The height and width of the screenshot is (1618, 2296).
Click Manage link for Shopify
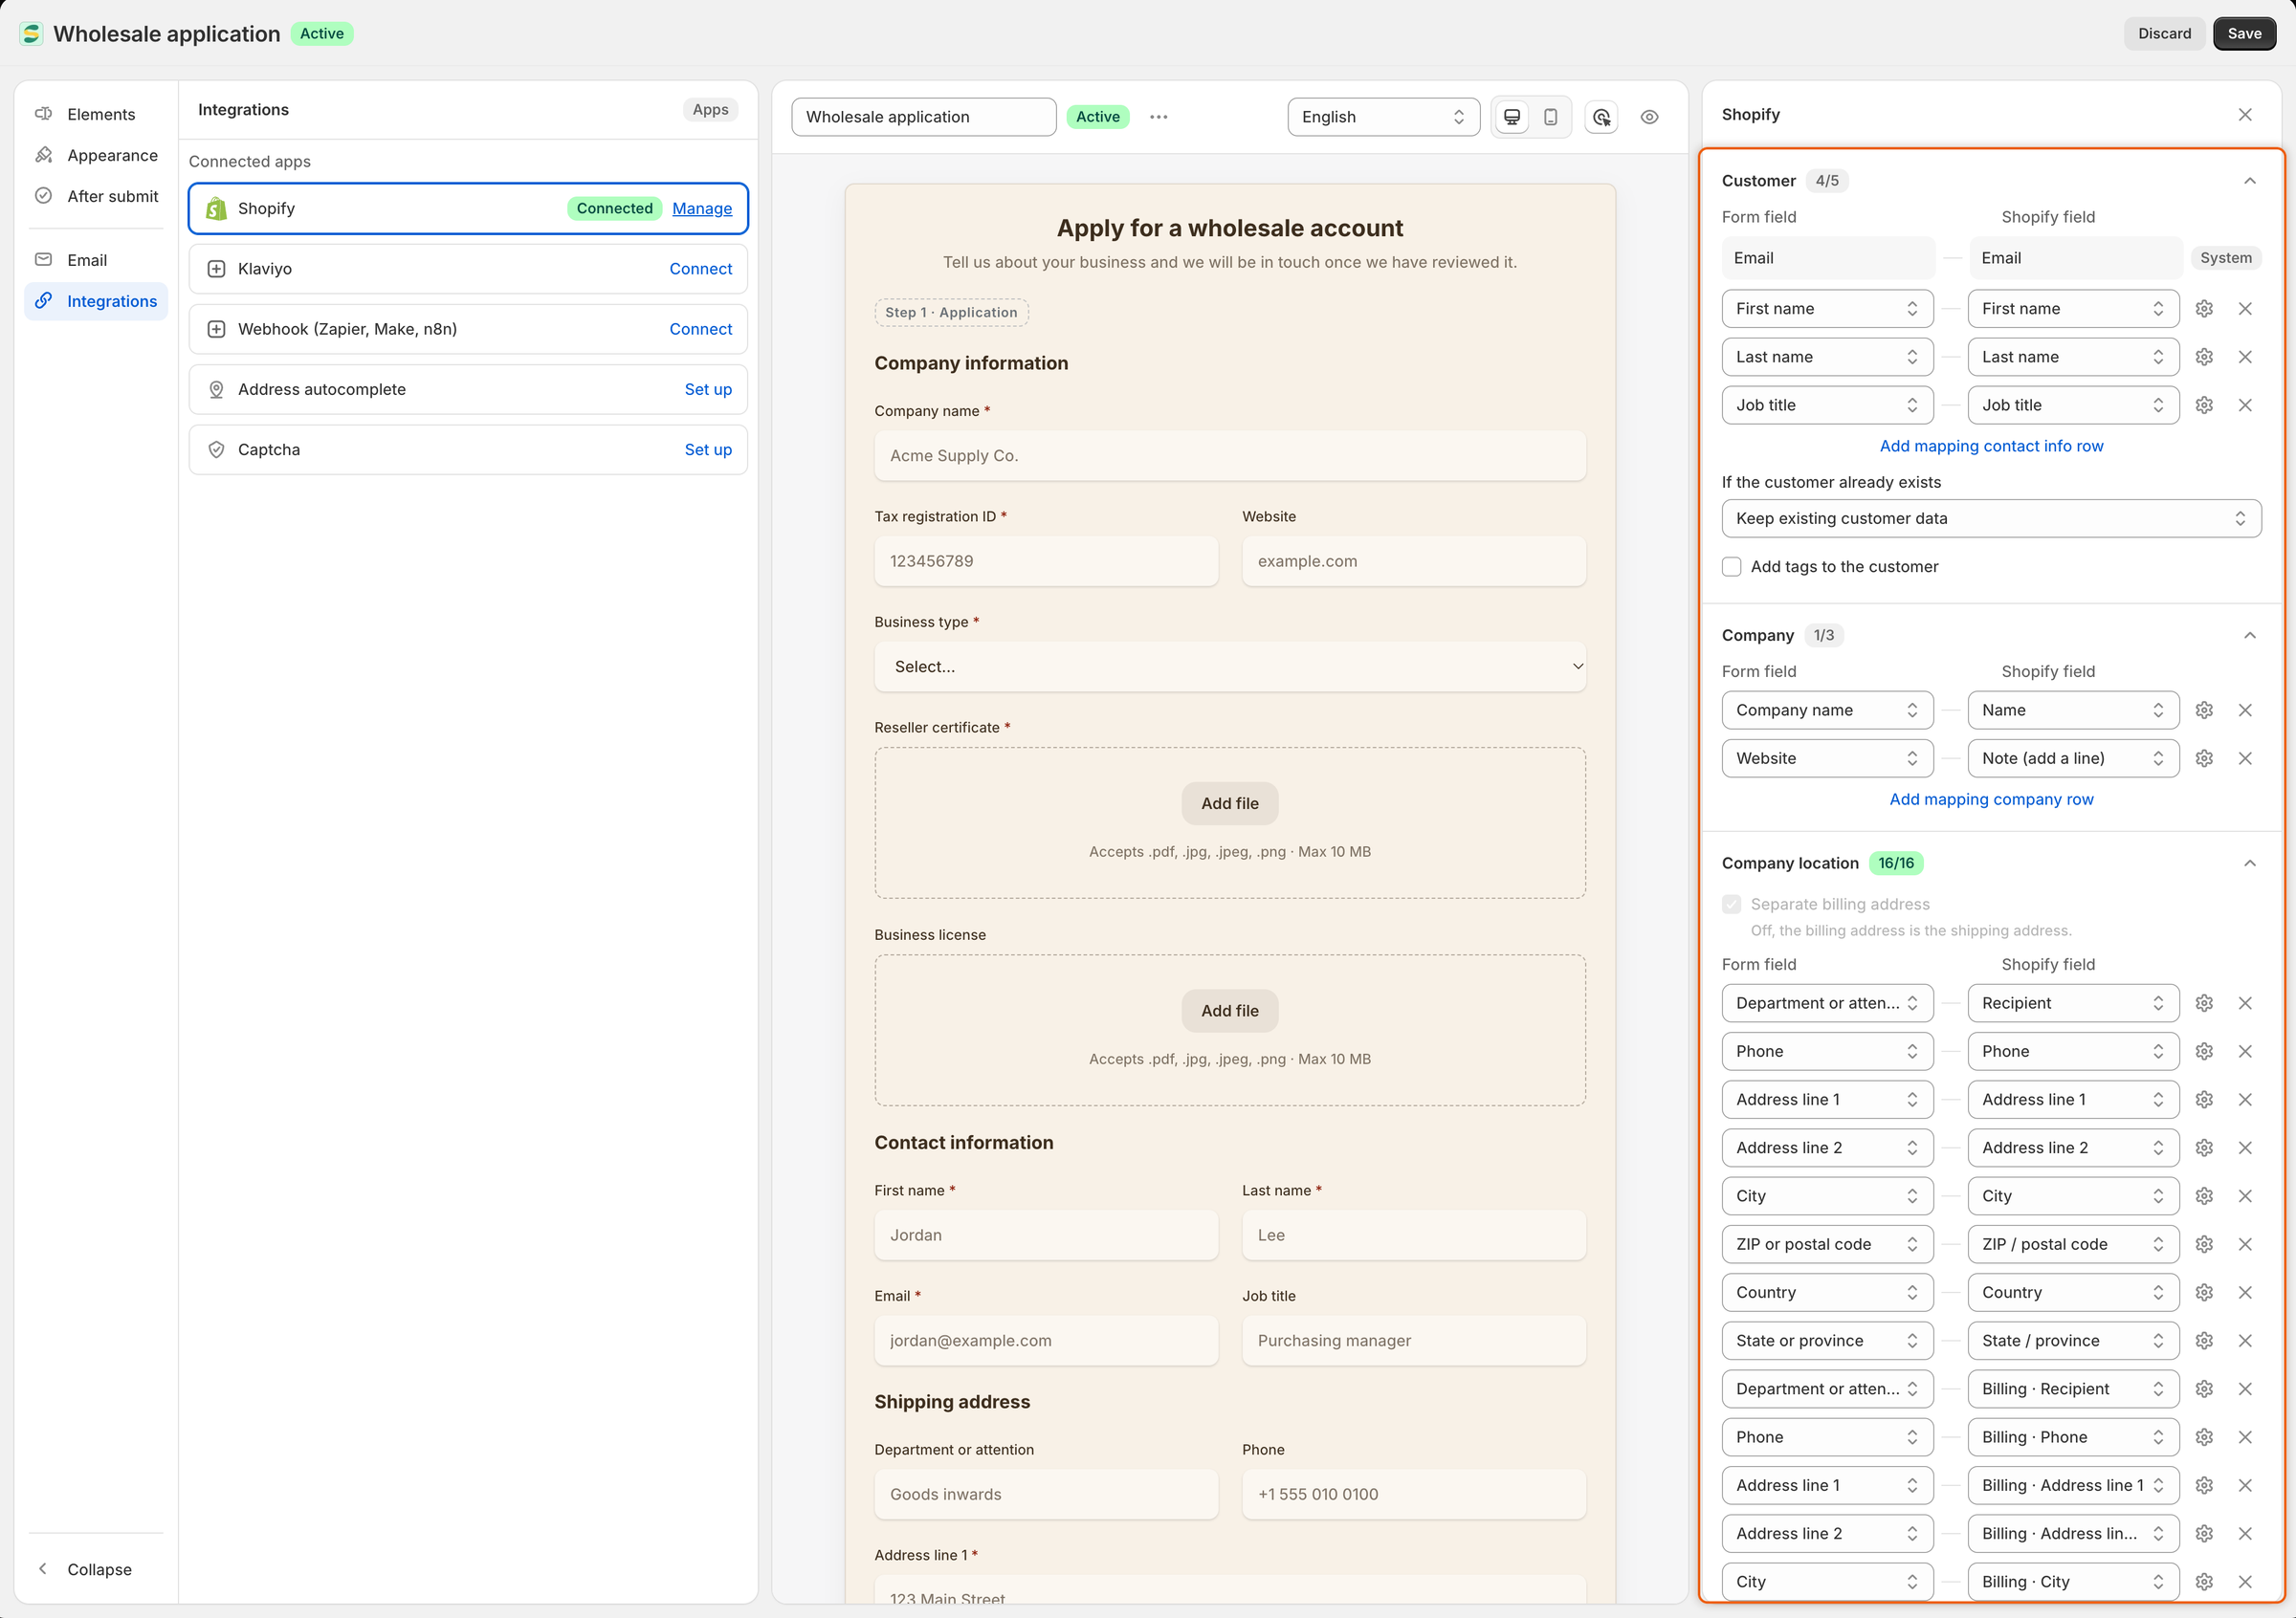point(702,208)
